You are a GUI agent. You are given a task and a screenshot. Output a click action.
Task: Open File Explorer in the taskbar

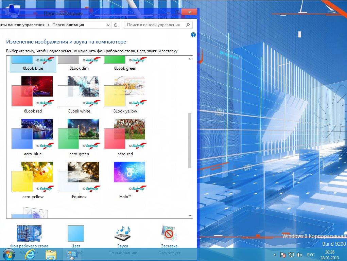[51, 254]
